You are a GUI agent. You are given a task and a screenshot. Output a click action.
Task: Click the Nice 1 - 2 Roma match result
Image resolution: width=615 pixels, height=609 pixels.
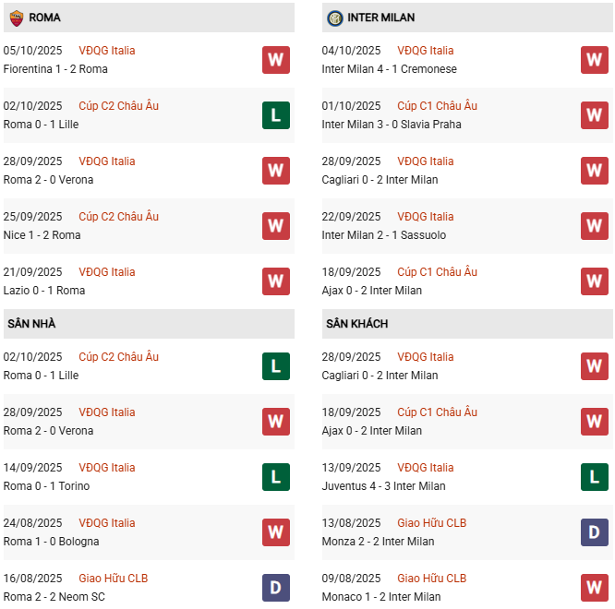[42, 235]
